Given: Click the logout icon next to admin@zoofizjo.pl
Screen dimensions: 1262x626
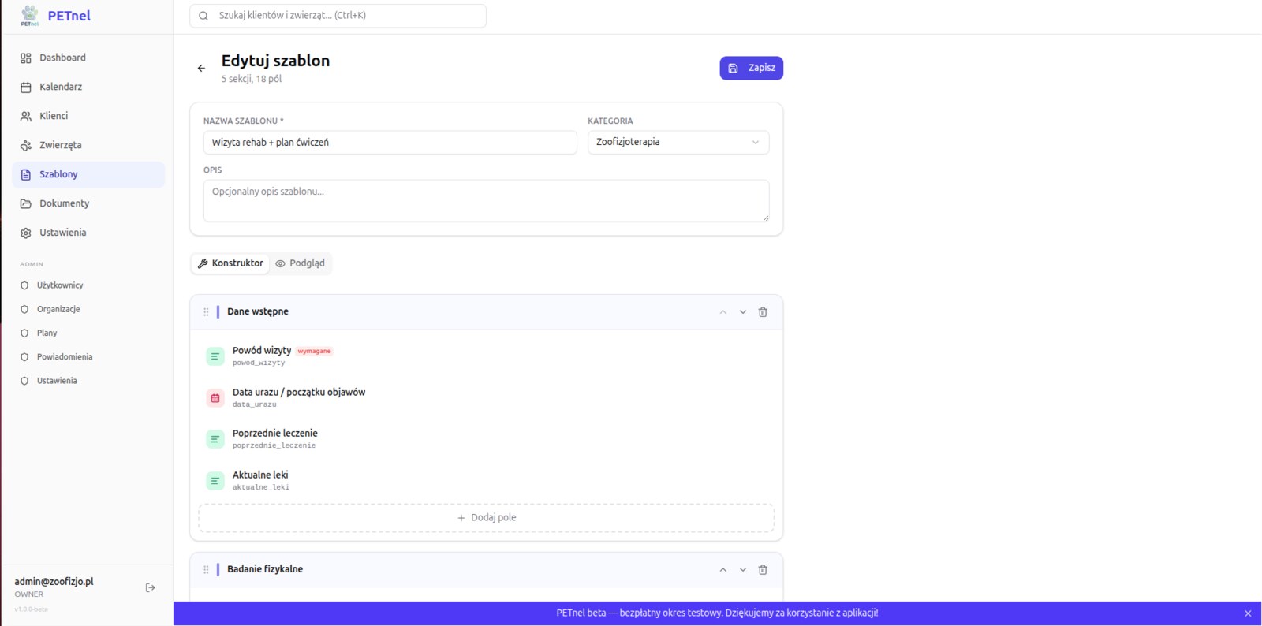Looking at the screenshot, I should coord(150,587).
